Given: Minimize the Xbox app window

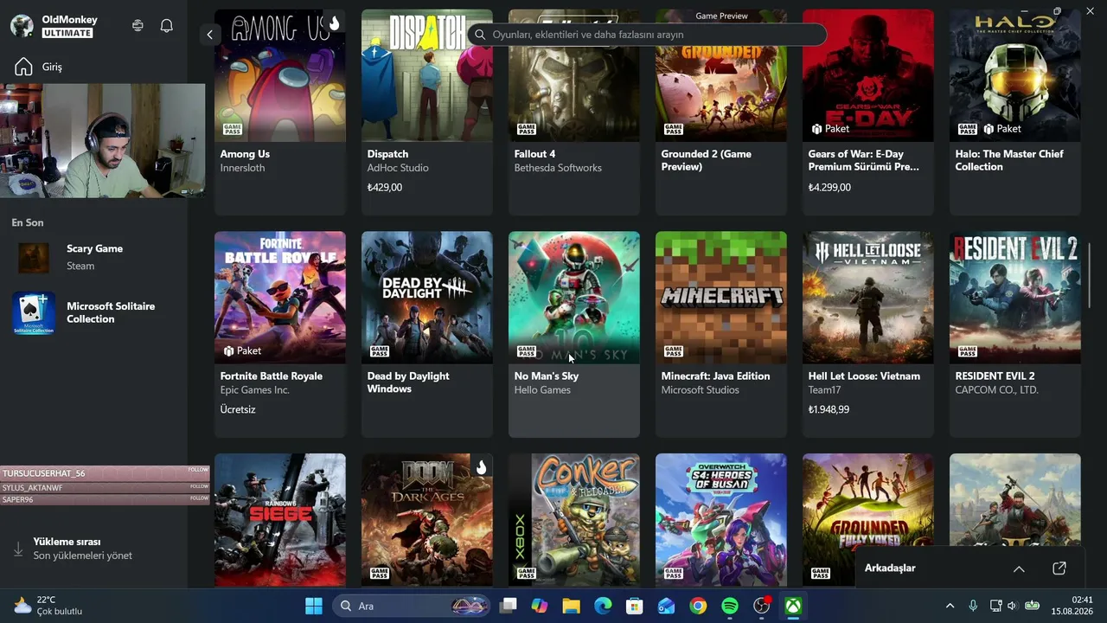Looking at the screenshot, I should click(1025, 10).
